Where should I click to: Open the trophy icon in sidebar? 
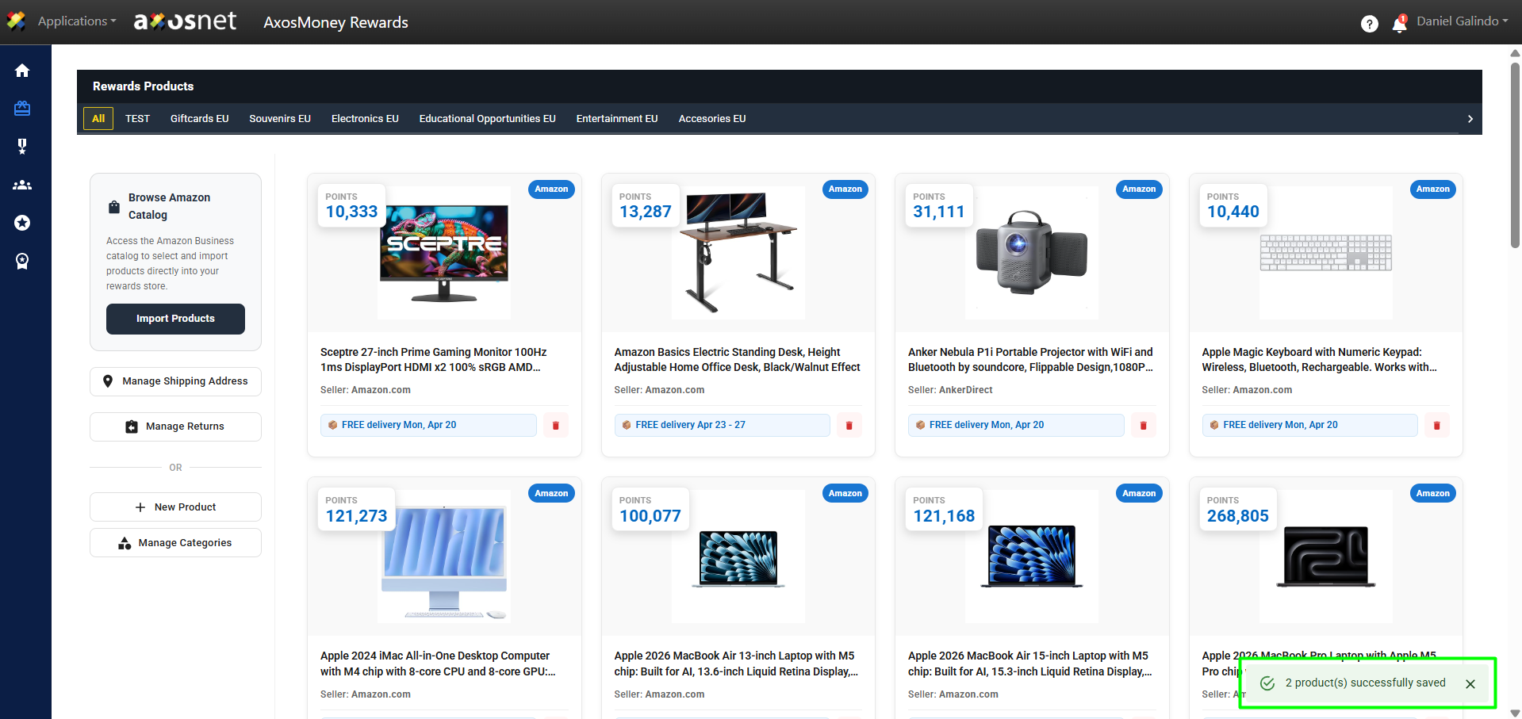click(22, 146)
